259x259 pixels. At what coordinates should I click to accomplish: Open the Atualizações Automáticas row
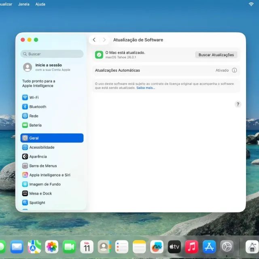(x=166, y=70)
